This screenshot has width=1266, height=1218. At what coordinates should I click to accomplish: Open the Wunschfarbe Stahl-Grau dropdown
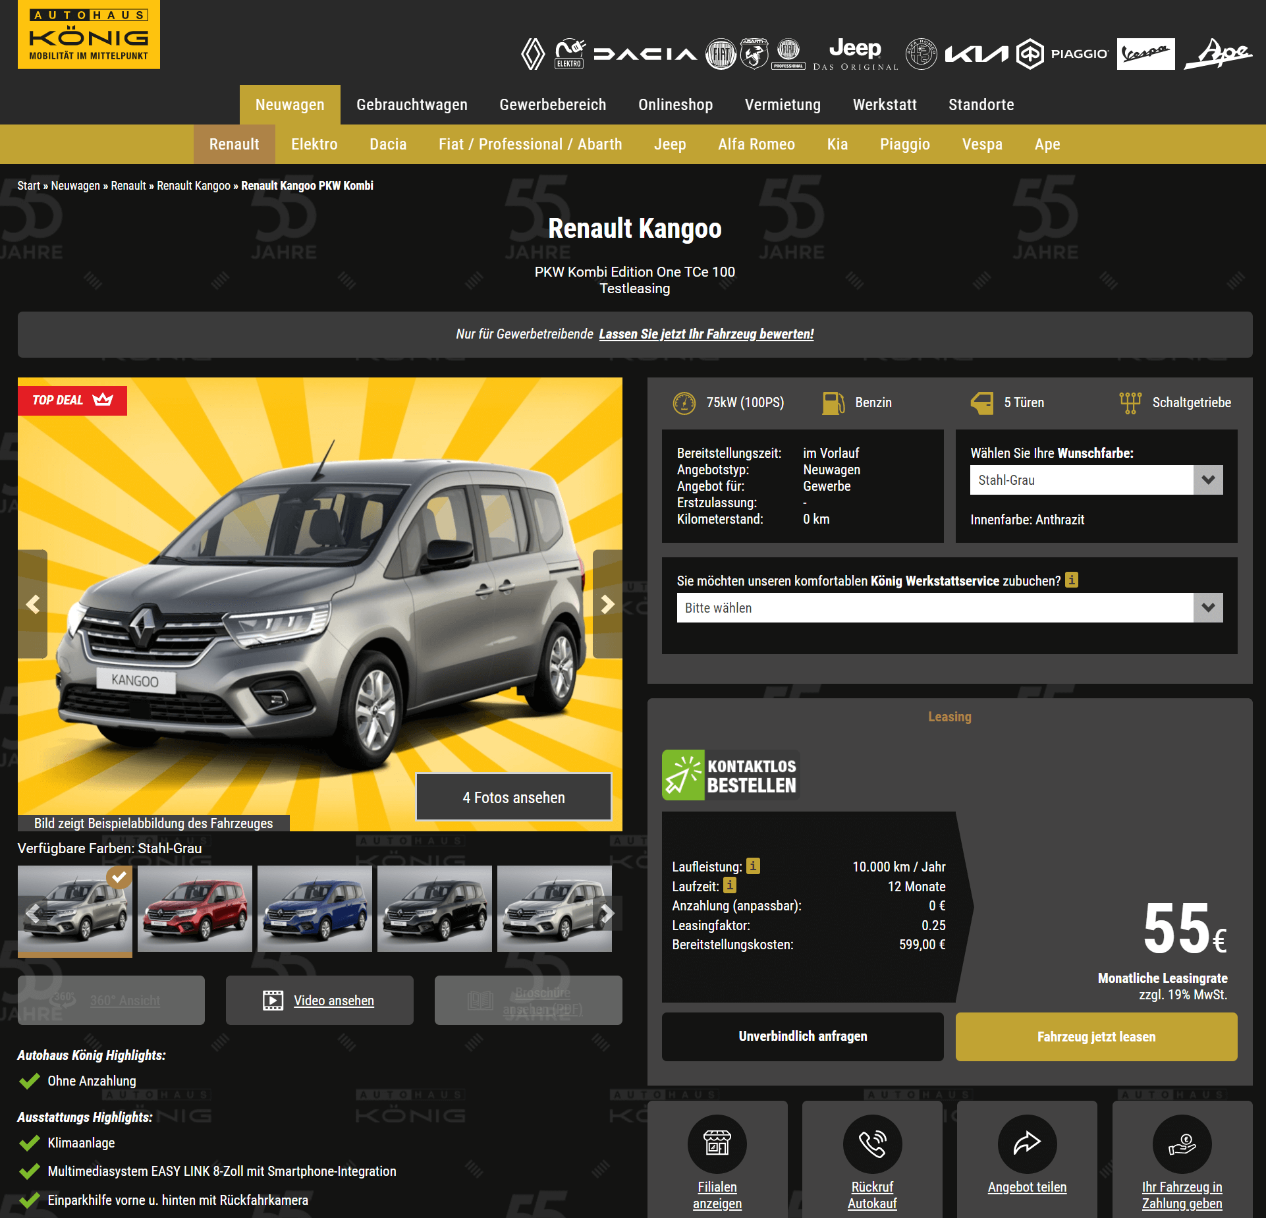coord(1097,480)
